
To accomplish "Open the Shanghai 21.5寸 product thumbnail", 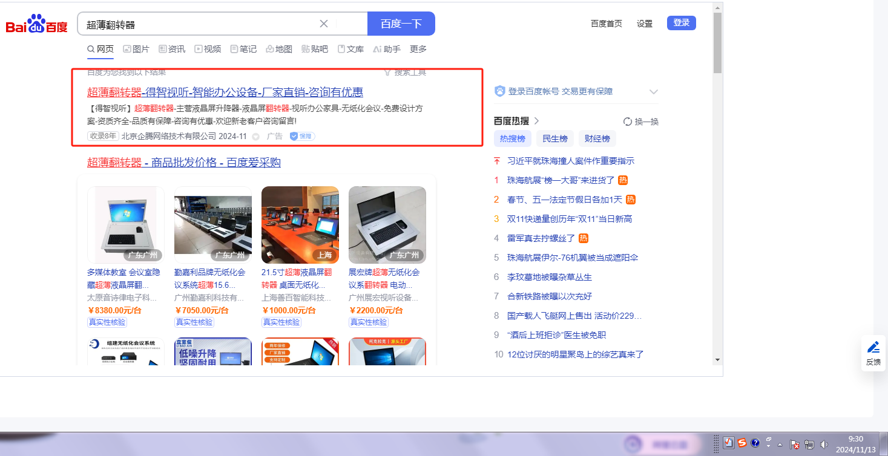I will 300,225.
